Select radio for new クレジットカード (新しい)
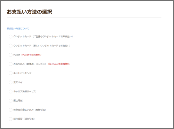Image resolution: width=174 pixels, height=129 pixels. point(10,46)
